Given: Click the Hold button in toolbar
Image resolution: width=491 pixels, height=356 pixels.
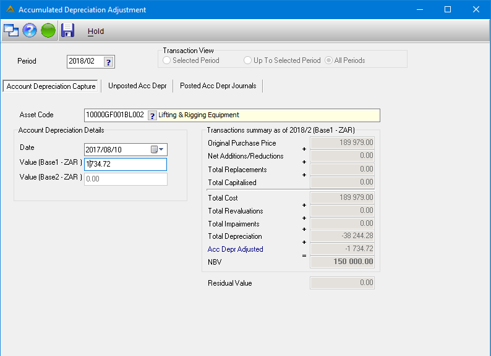Looking at the screenshot, I should [x=96, y=31].
